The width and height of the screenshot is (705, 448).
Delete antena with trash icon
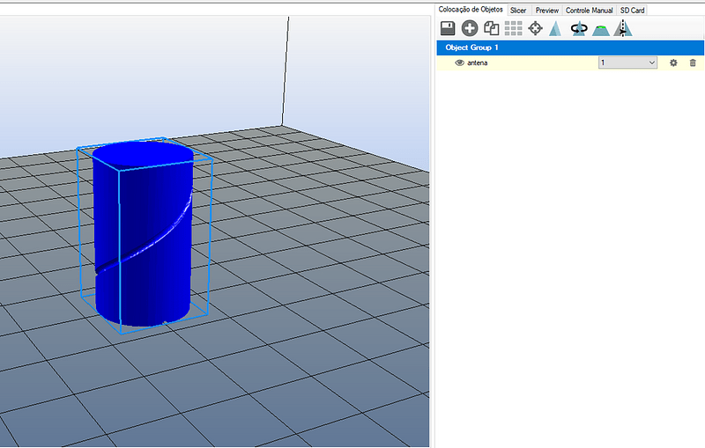click(693, 62)
